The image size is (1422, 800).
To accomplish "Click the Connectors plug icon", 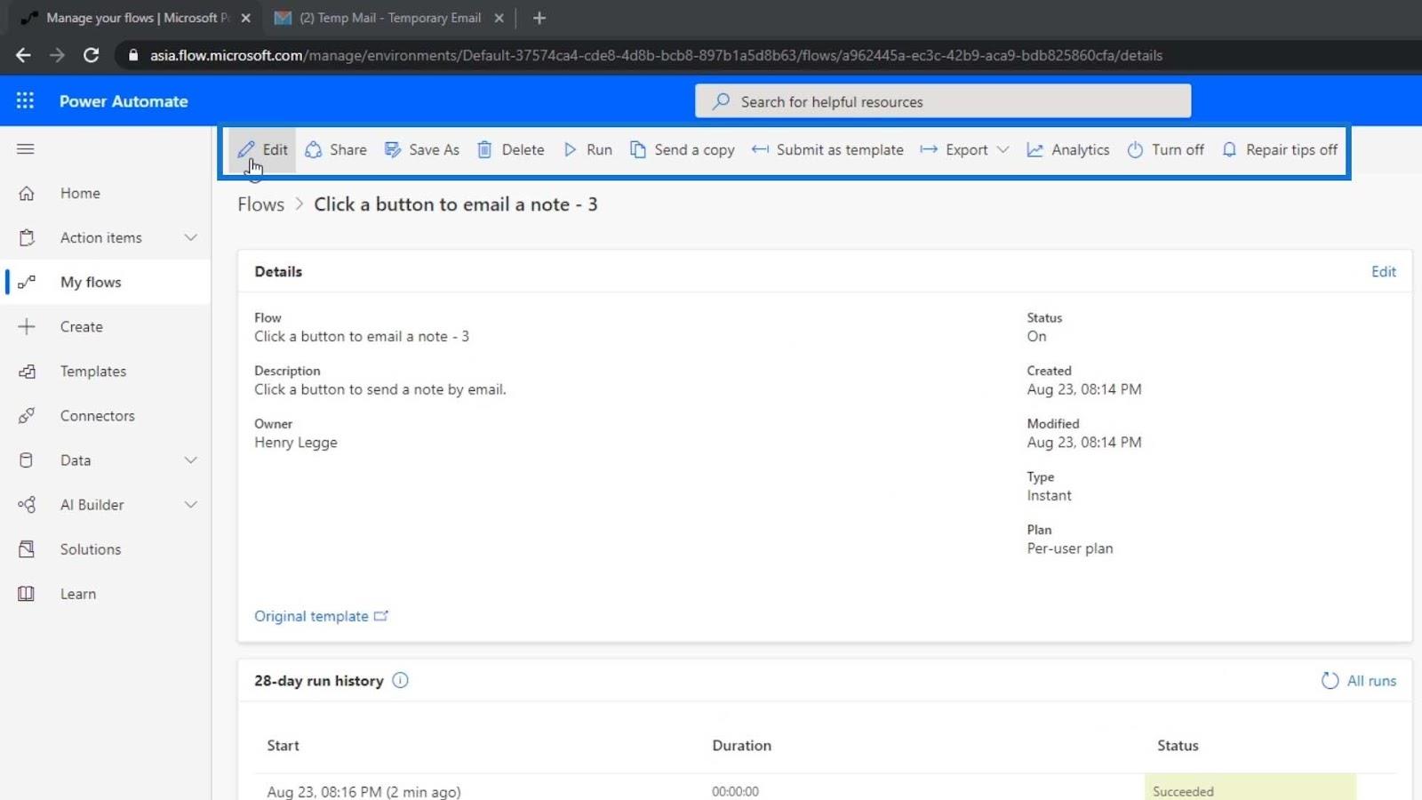I will coord(27,415).
